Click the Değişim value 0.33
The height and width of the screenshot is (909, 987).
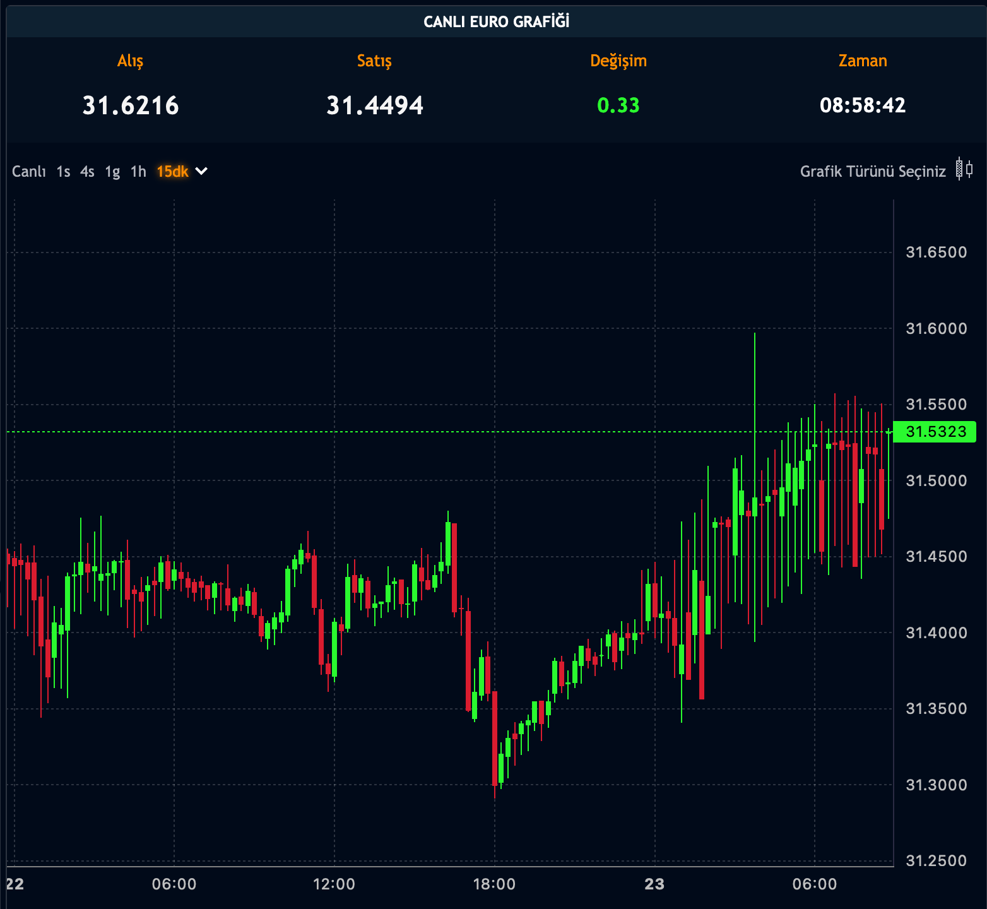[x=618, y=105]
